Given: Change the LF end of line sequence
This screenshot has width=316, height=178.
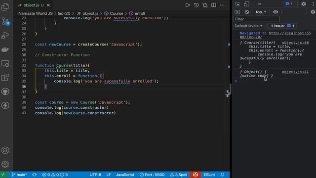Looking at the screenshot, I should pos(109,175).
